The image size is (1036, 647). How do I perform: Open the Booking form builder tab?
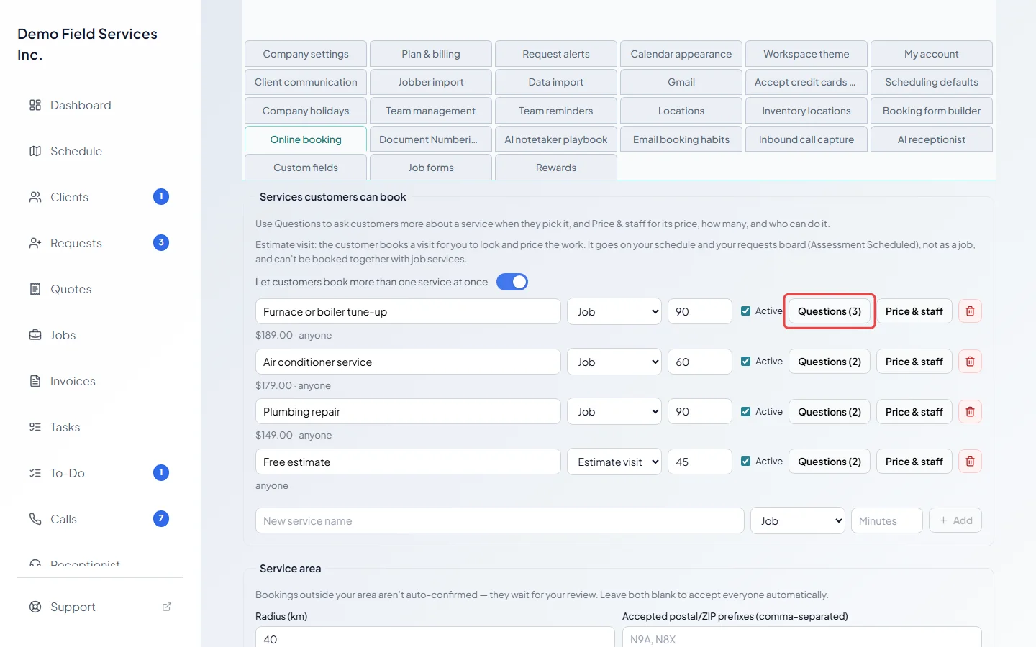pos(932,111)
